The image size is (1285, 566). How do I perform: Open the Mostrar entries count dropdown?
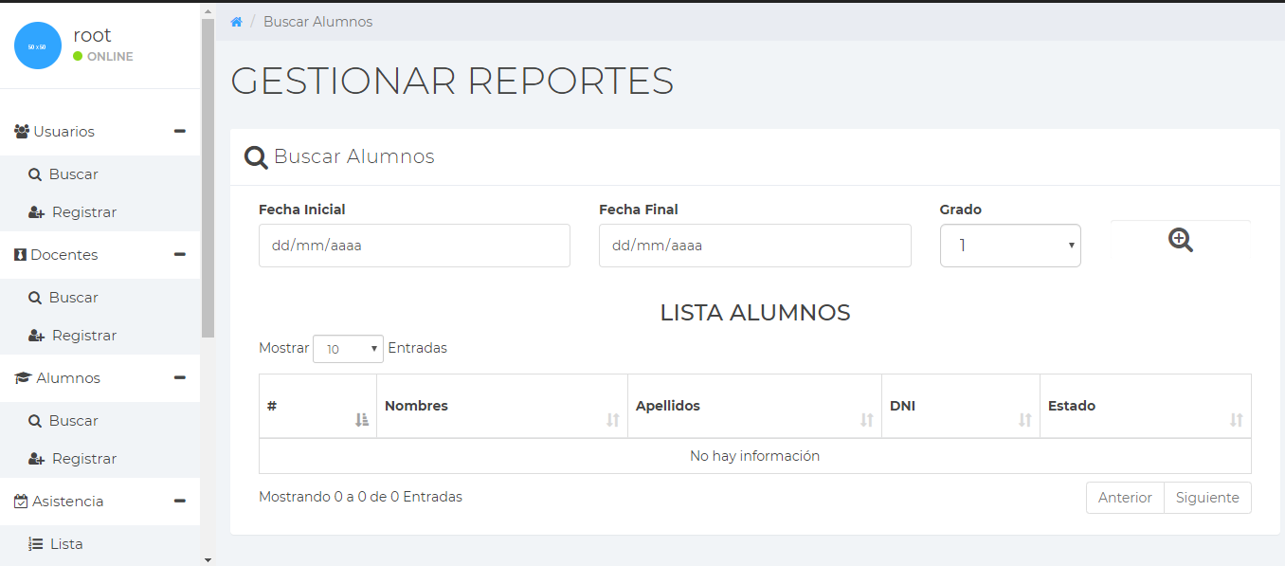(348, 349)
